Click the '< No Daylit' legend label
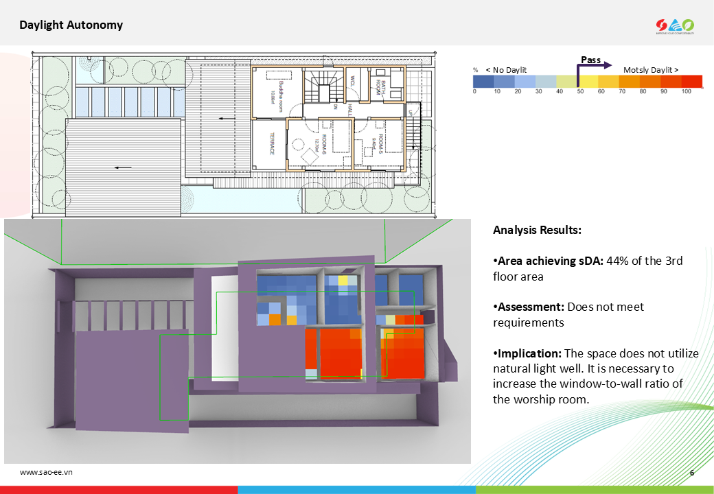The height and width of the screenshot is (494, 714). pos(506,70)
